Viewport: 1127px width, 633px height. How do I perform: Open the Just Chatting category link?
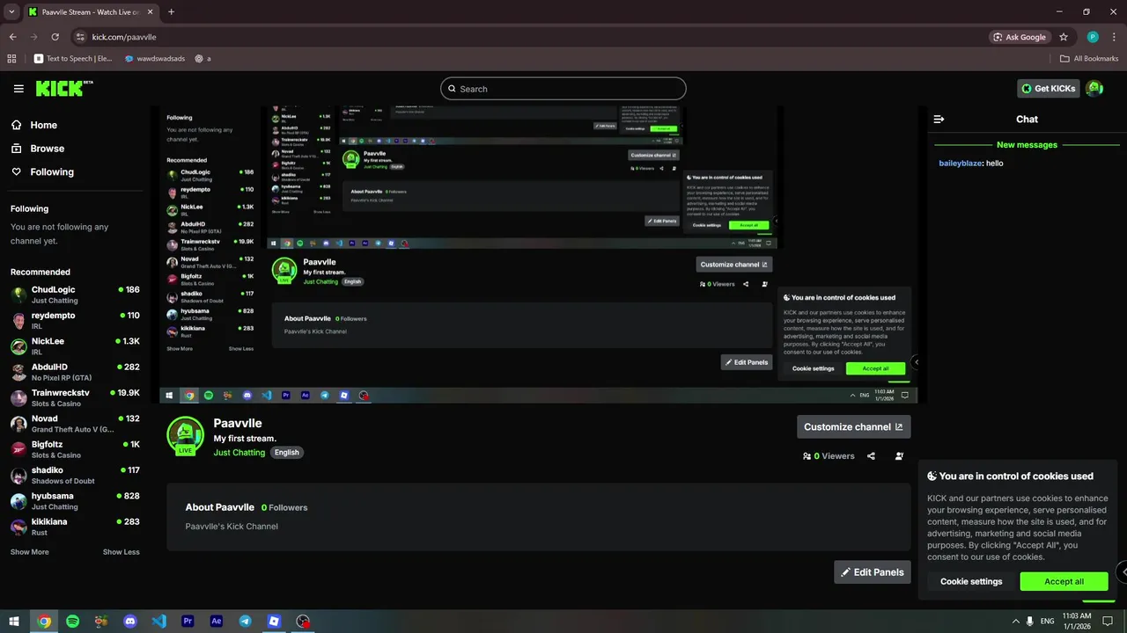tap(239, 453)
